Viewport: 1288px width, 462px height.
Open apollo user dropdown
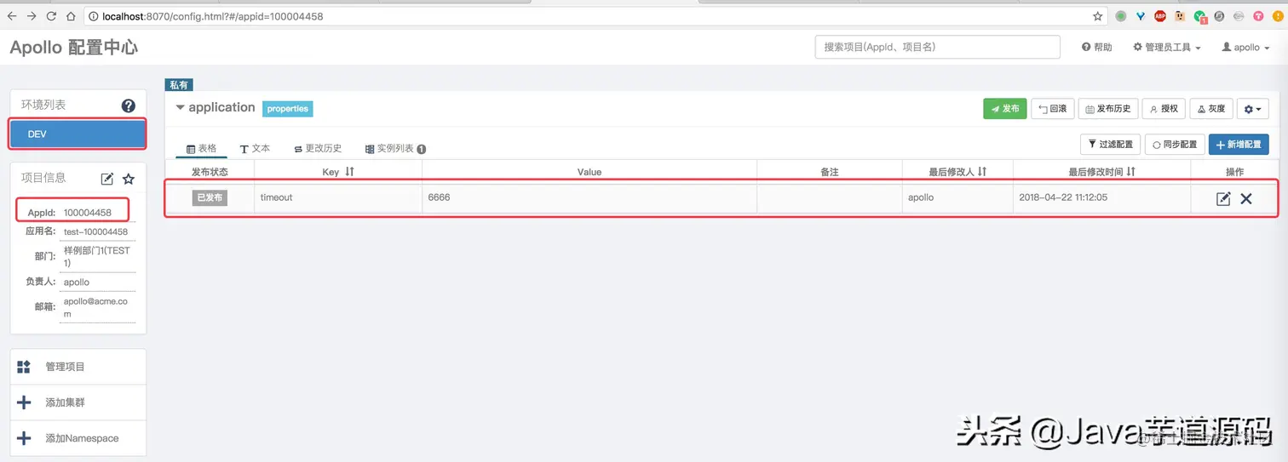coord(1245,48)
